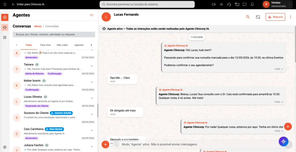Switch to Ativas conversations
Screen dimensions: 296x152
click(x=38, y=26)
